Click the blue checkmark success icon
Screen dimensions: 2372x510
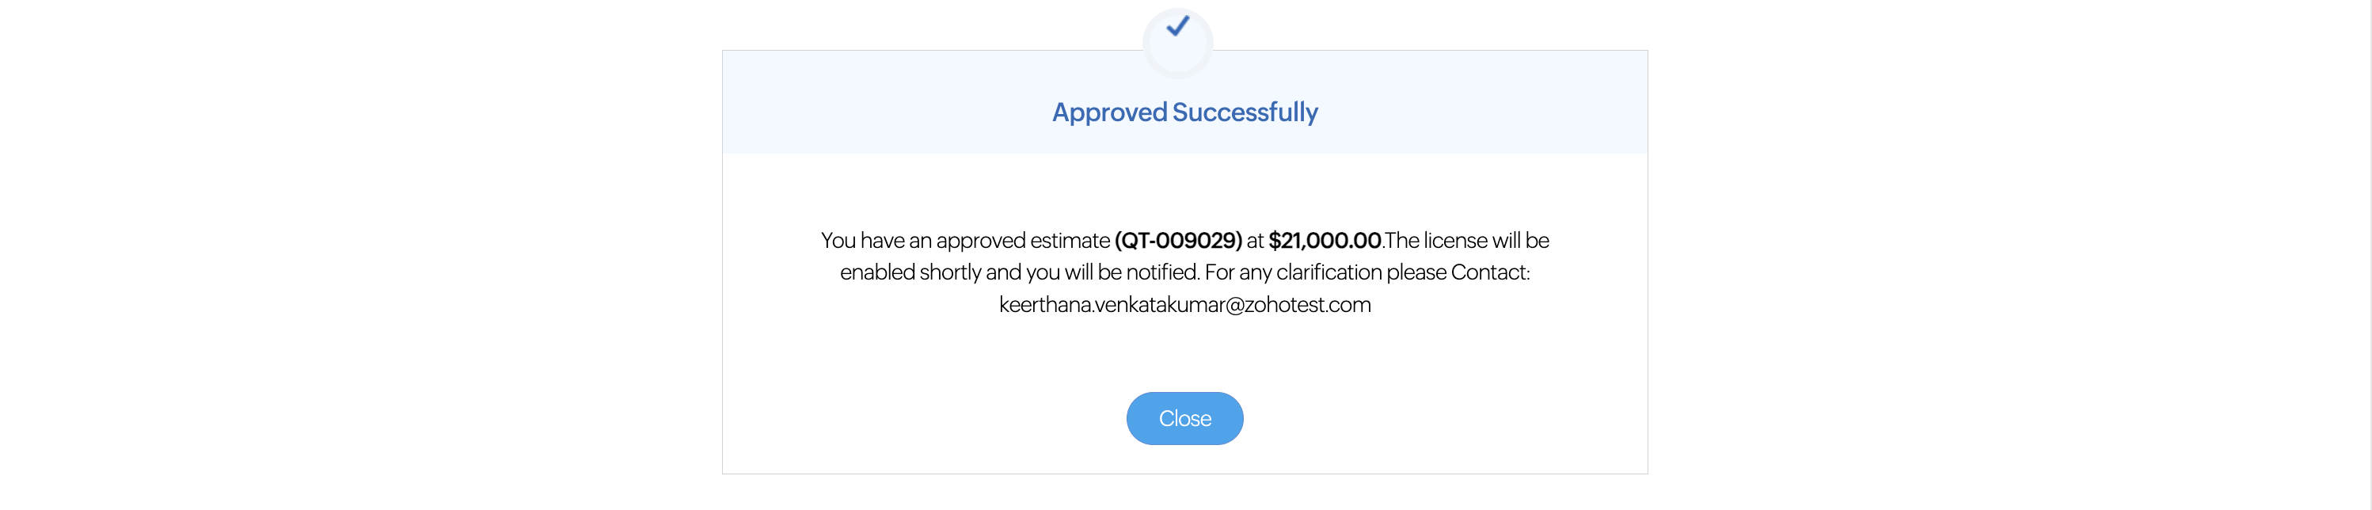click(1176, 29)
